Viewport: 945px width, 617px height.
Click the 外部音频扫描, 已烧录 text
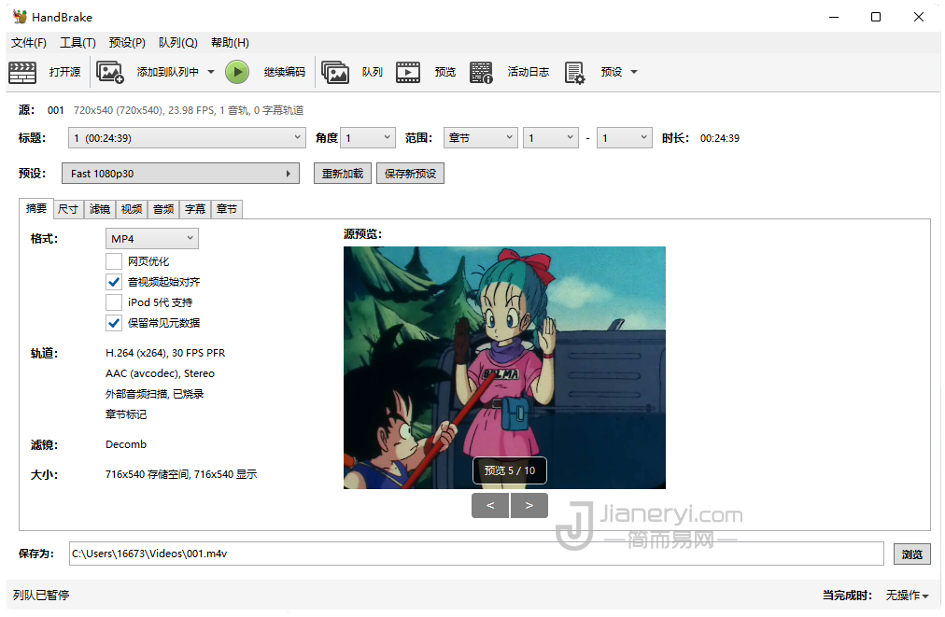154,394
